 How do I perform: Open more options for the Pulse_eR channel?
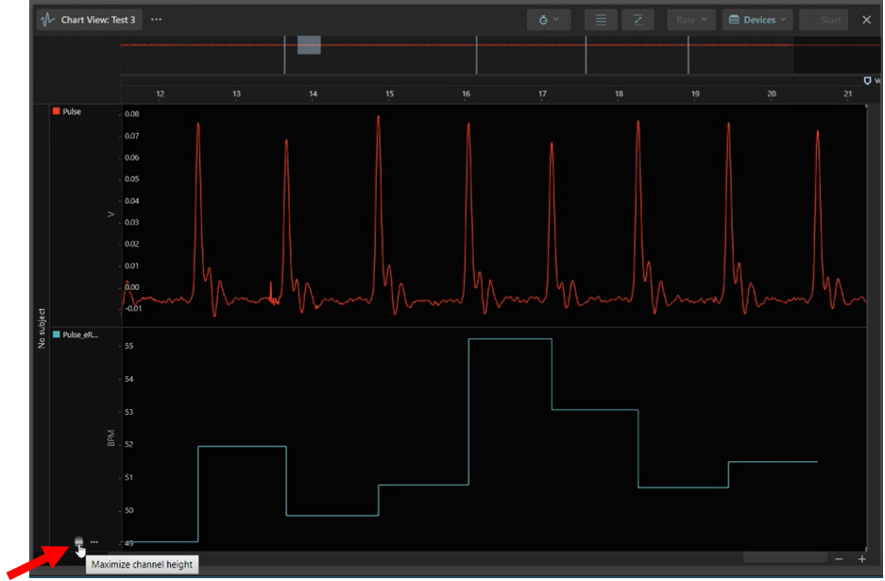click(x=94, y=541)
